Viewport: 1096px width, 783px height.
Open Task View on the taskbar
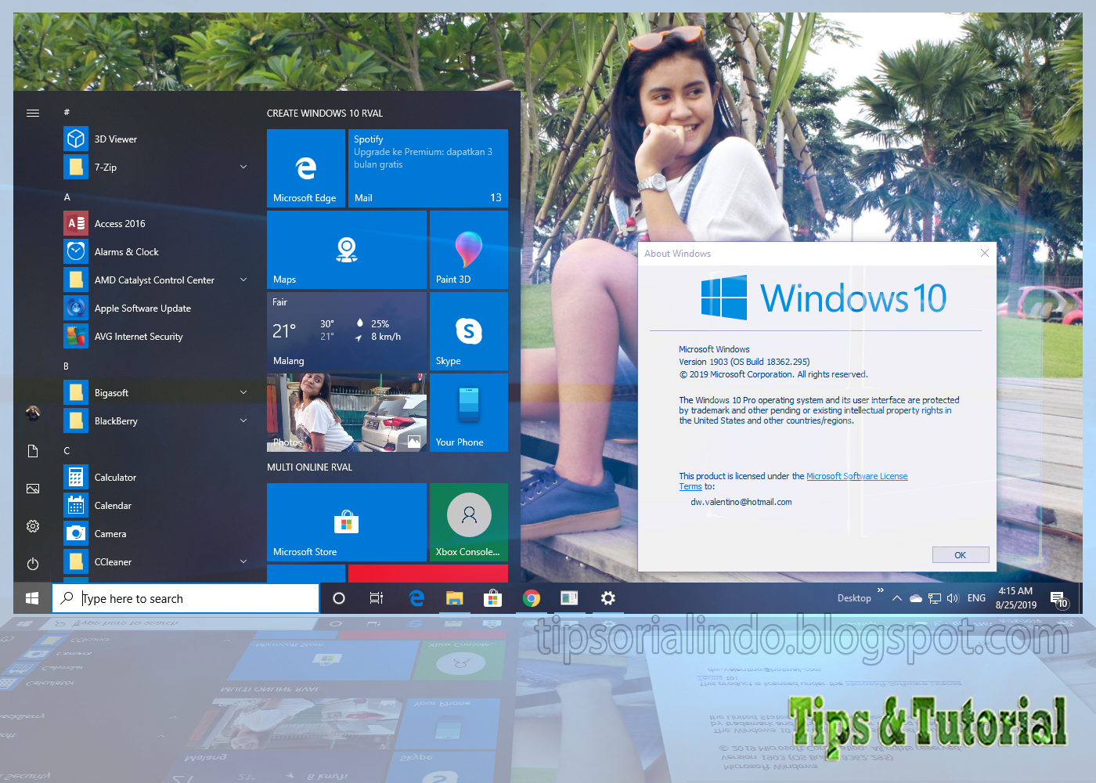tap(377, 598)
